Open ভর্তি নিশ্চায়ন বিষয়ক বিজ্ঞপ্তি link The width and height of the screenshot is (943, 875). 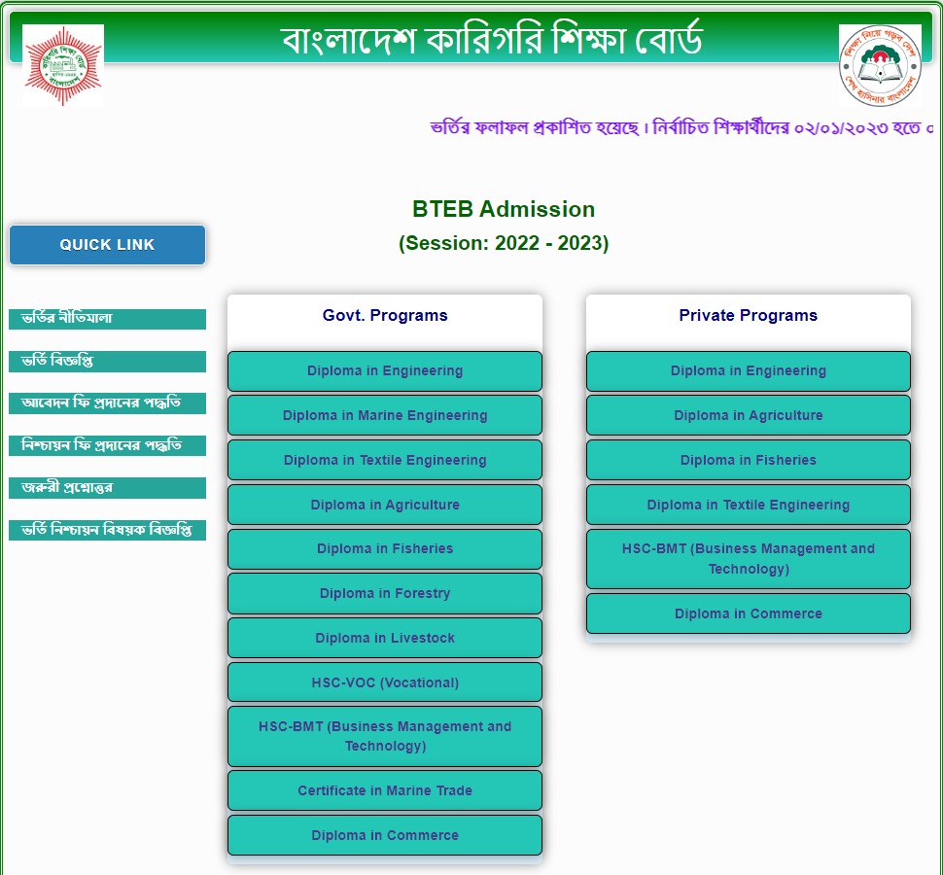(x=108, y=531)
